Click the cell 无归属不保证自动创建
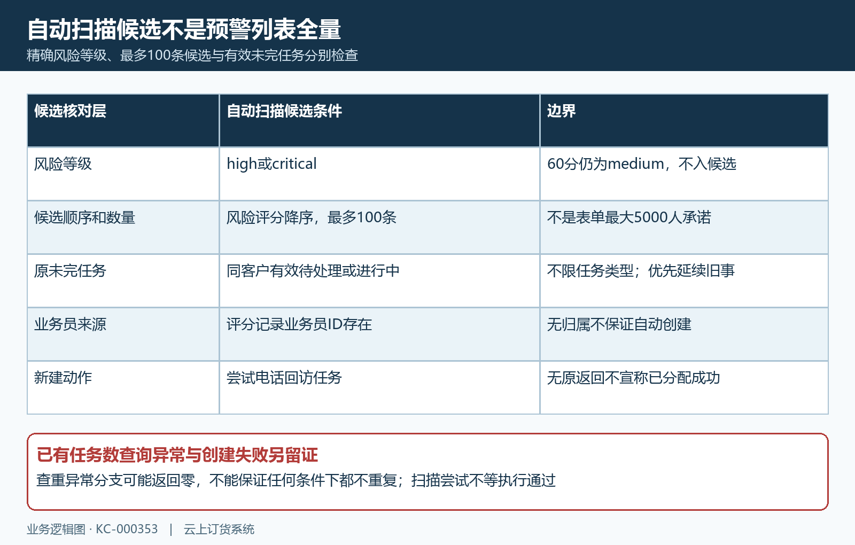 (684, 334)
